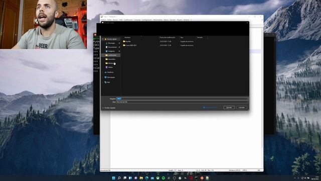Expand the Red tree node arrow
This screenshot has width=321, height=181.
pos(103,82)
